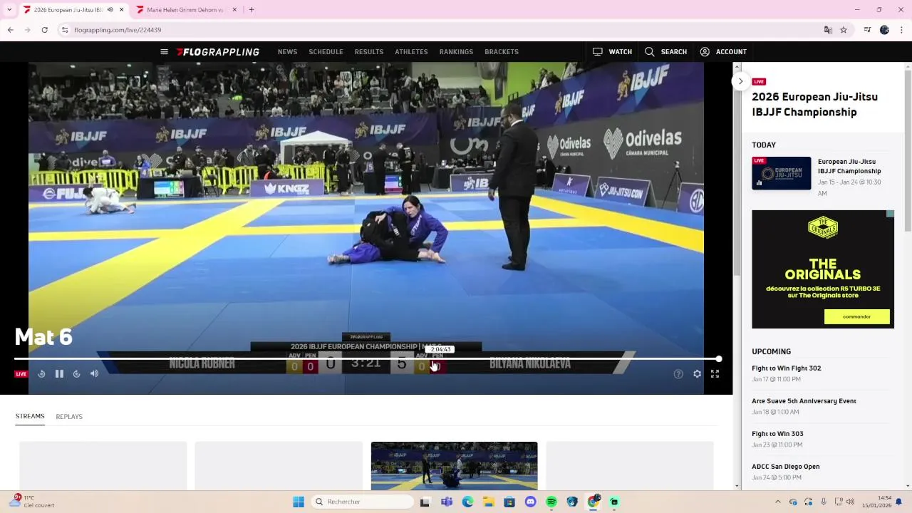Open site Search in header

pyautogui.click(x=665, y=52)
